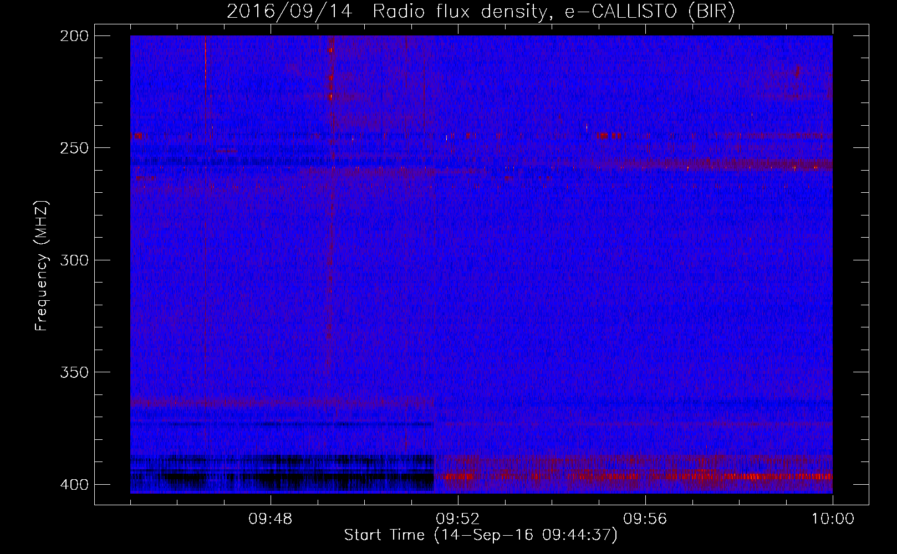Click the 09:52 time tick label
Screen dimensions: 897x554
458,519
